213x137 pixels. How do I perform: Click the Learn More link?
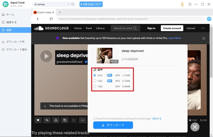click(174, 38)
